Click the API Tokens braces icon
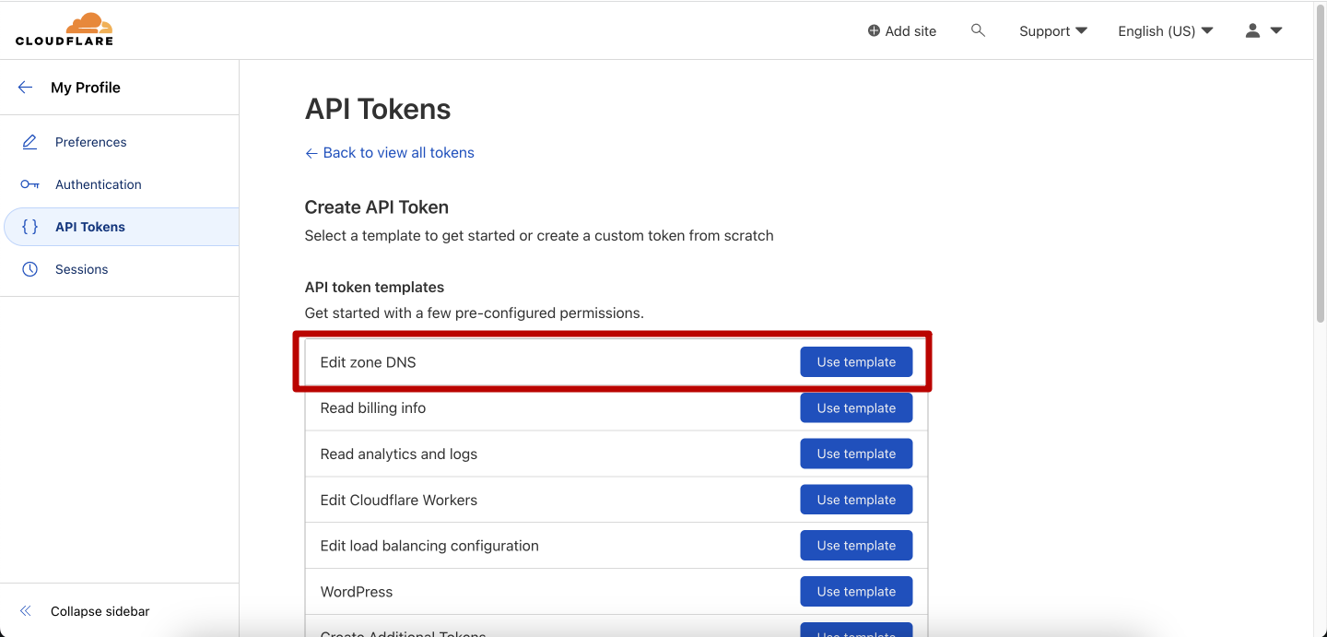 pyautogui.click(x=29, y=227)
